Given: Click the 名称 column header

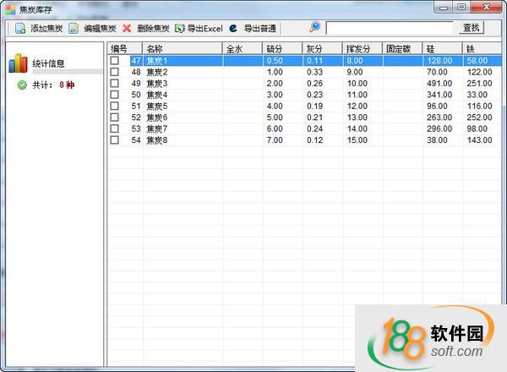Looking at the screenshot, I should tap(182, 49).
